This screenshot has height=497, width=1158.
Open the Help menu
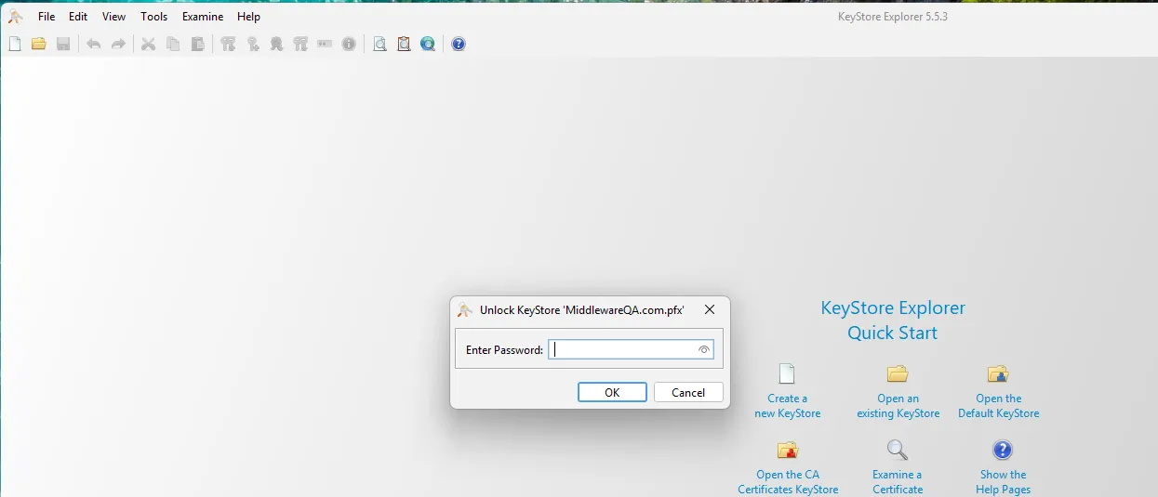(x=248, y=17)
